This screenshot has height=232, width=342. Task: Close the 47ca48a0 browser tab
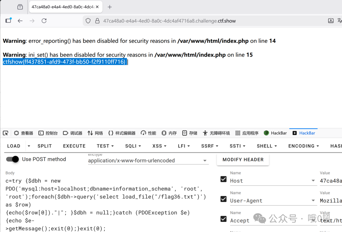tap(97, 7)
